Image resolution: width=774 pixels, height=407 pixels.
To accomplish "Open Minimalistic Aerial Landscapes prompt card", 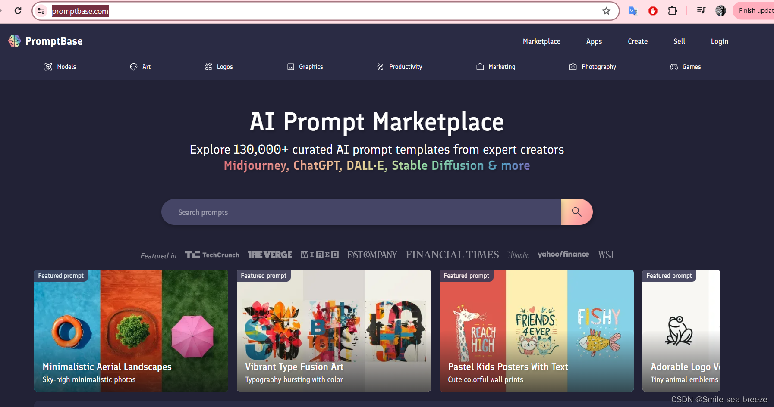I will coord(131,331).
